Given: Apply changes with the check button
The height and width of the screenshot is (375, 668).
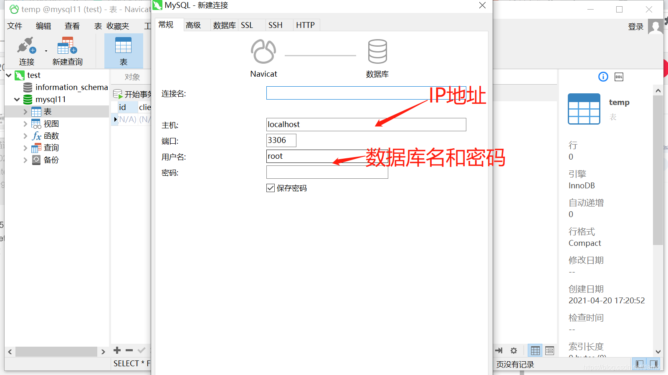Looking at the screenshot, I should point(142,350).
